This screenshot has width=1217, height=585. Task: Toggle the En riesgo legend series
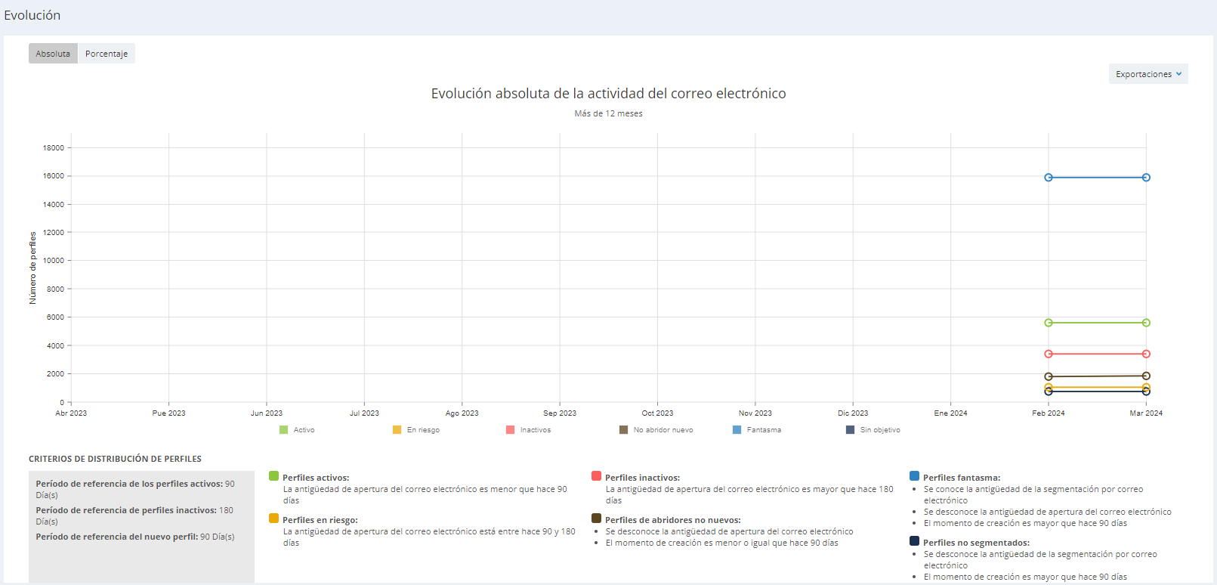(416, 430)
